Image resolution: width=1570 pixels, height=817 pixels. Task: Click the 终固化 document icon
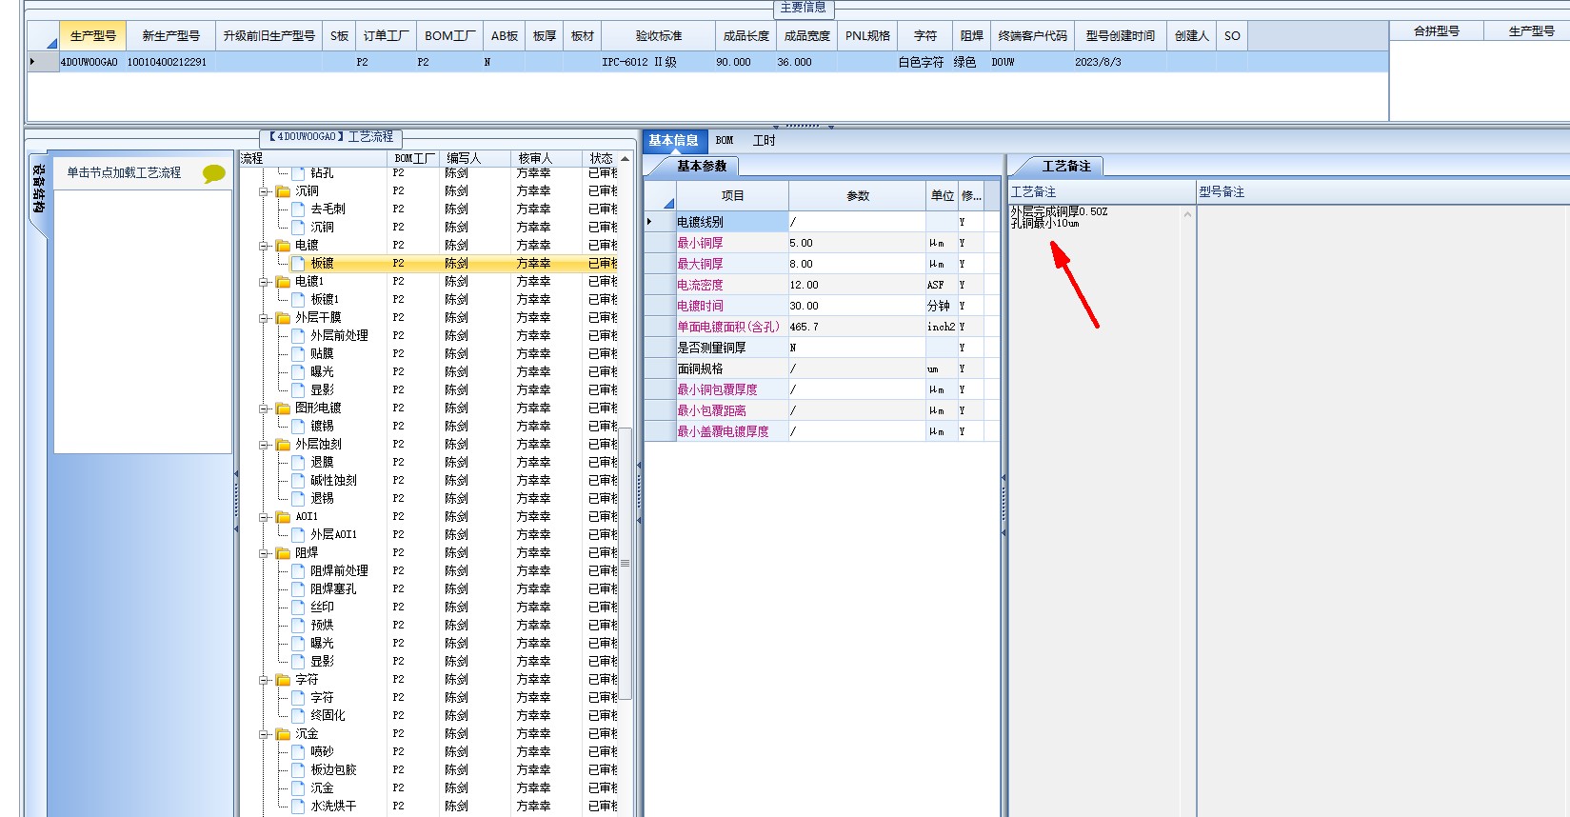point(299,716)
